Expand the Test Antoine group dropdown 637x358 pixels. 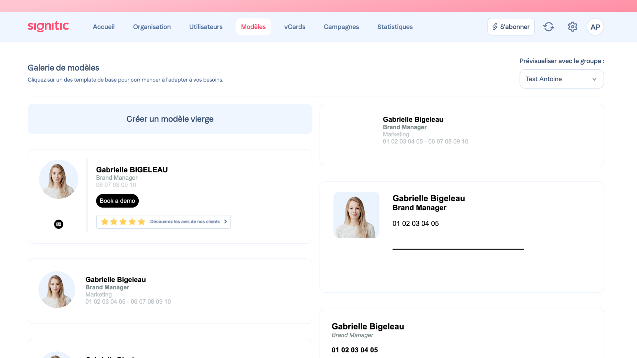tap(557, 79)
